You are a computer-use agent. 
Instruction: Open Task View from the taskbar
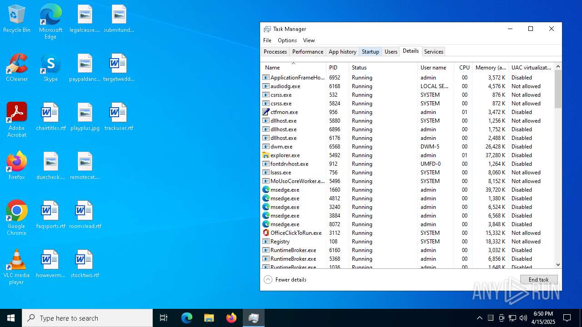[164, 318]
